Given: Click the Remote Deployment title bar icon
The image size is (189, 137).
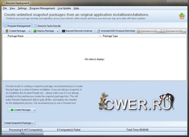Looking at the screenshot, I should point(3,3).
